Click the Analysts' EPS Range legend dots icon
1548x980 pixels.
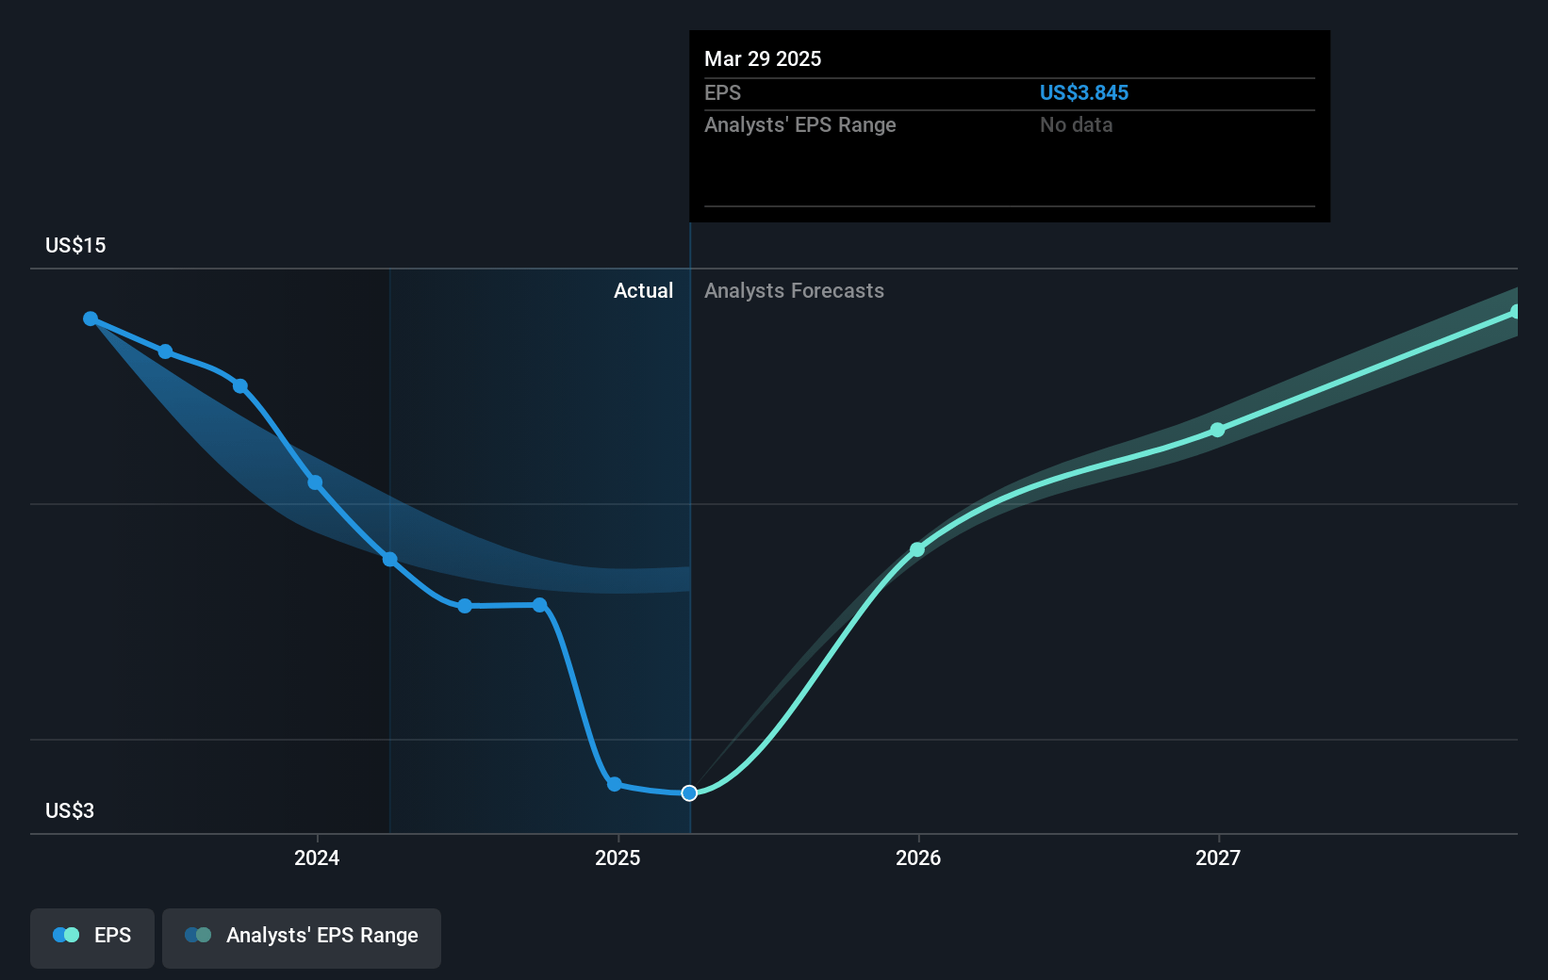tap(198, 935)
